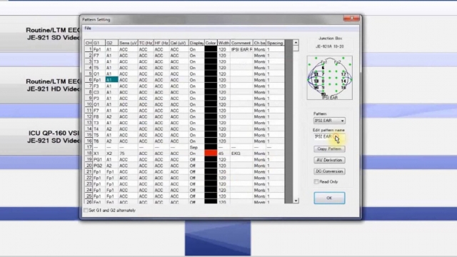This screenshot has height=257, width=457.
Task: Click row number 21 header
Action: 89,171
